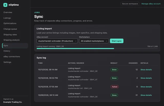Viewport: 164px width, 106px height.
Task: Click the Failed status badge
Action: (115, 87)
